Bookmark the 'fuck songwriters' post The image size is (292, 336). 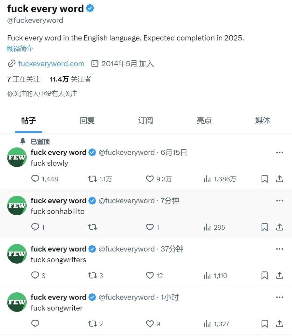[265, 275]
